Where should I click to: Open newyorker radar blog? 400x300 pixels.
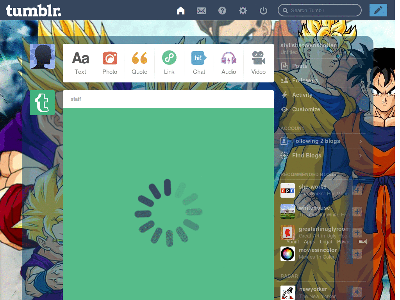coord(313,289)
